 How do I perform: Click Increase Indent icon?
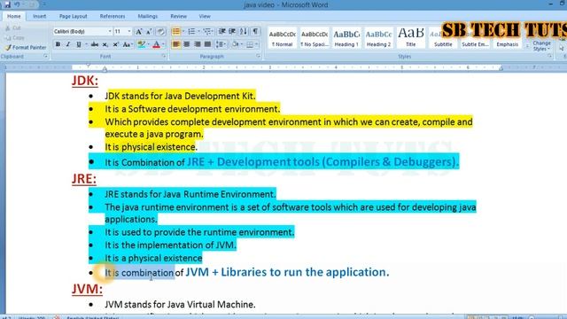pos(232,32)
